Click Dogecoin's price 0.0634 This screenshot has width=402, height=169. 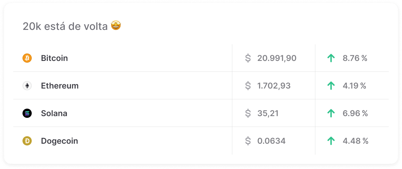(x=271, y=141)
